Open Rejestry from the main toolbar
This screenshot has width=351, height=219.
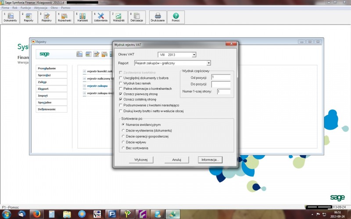(47, 17)
